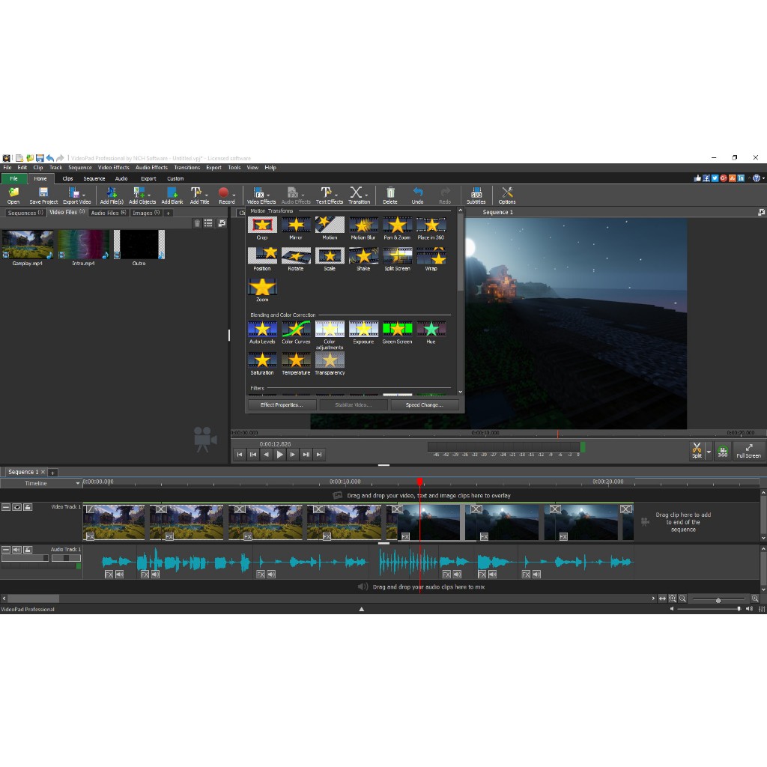Apply the Motion Blur effect
This screenshot has height=767, width=767.
tap(363, 228)
